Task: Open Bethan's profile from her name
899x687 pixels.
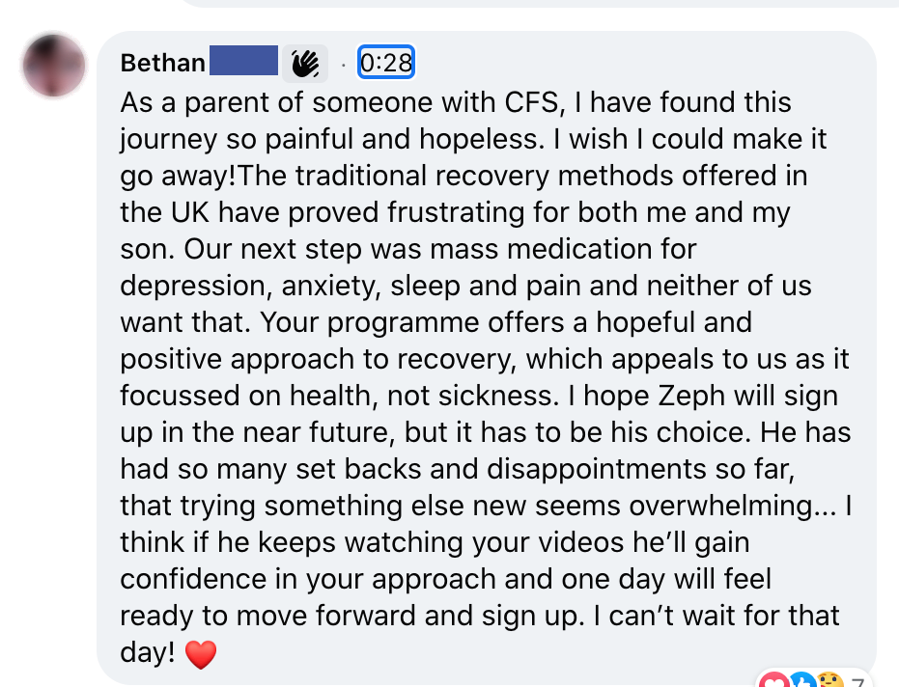Action: 163,64
